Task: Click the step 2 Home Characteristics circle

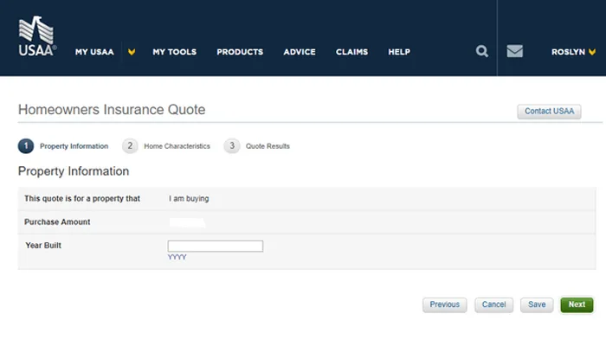Action: [x=130, y=146]
